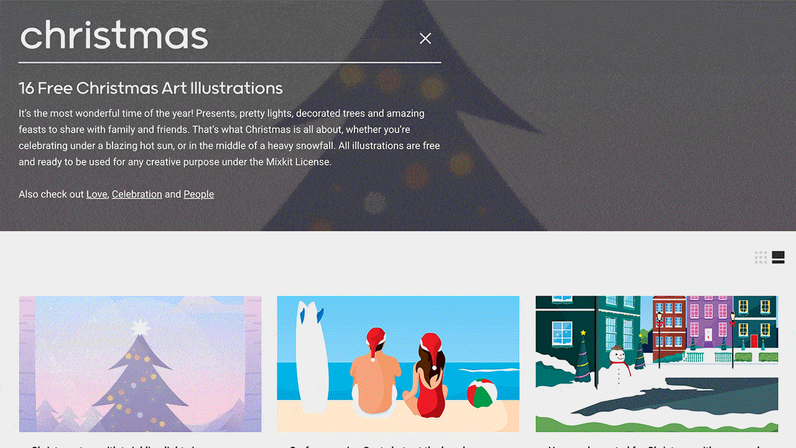
Task: Click the white surfboard in the beach illustration
Action: click(x=310, y=357)
